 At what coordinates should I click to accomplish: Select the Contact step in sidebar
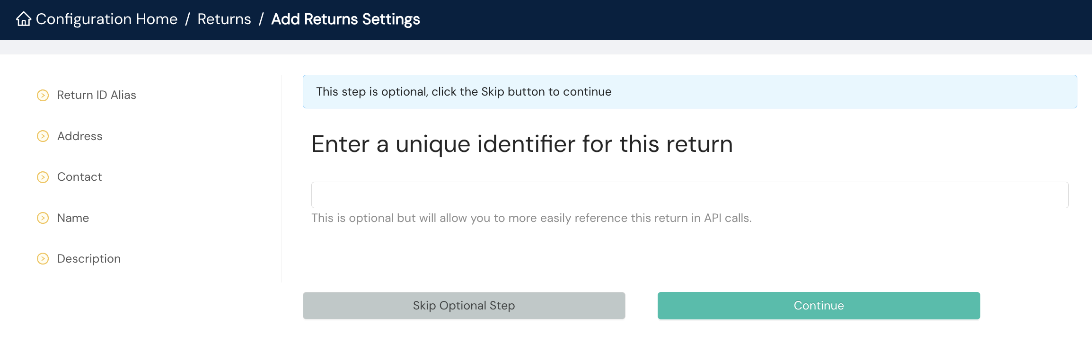(79, 177)
